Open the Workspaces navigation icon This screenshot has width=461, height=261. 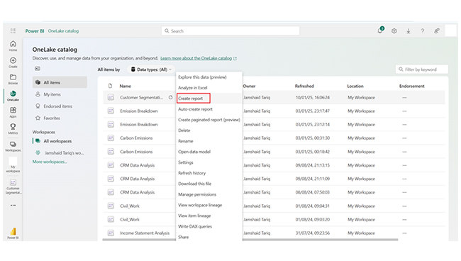13,146
